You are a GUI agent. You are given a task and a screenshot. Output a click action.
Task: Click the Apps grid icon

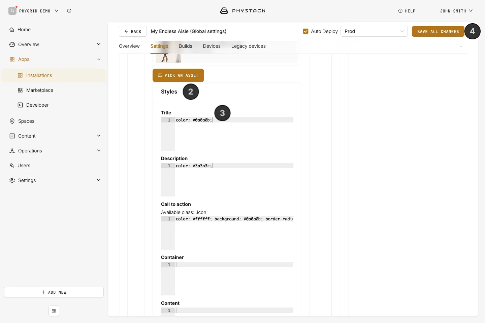12,59
